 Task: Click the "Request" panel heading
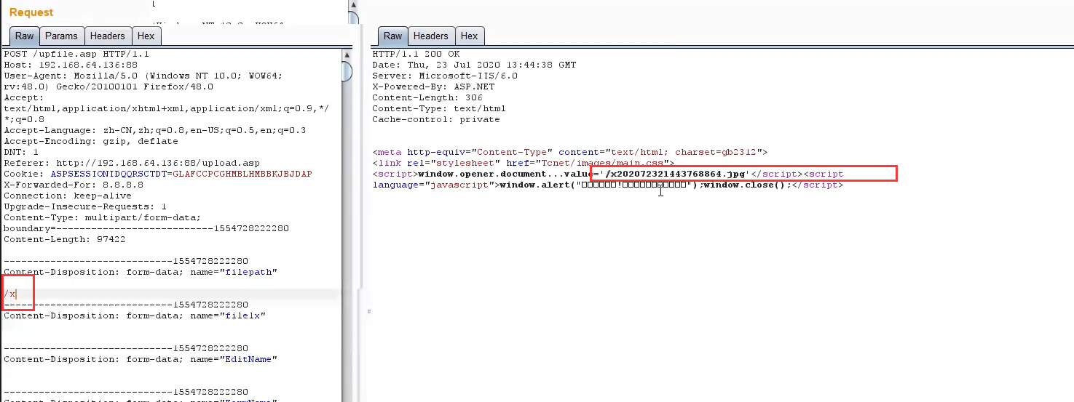coord(31,12)
